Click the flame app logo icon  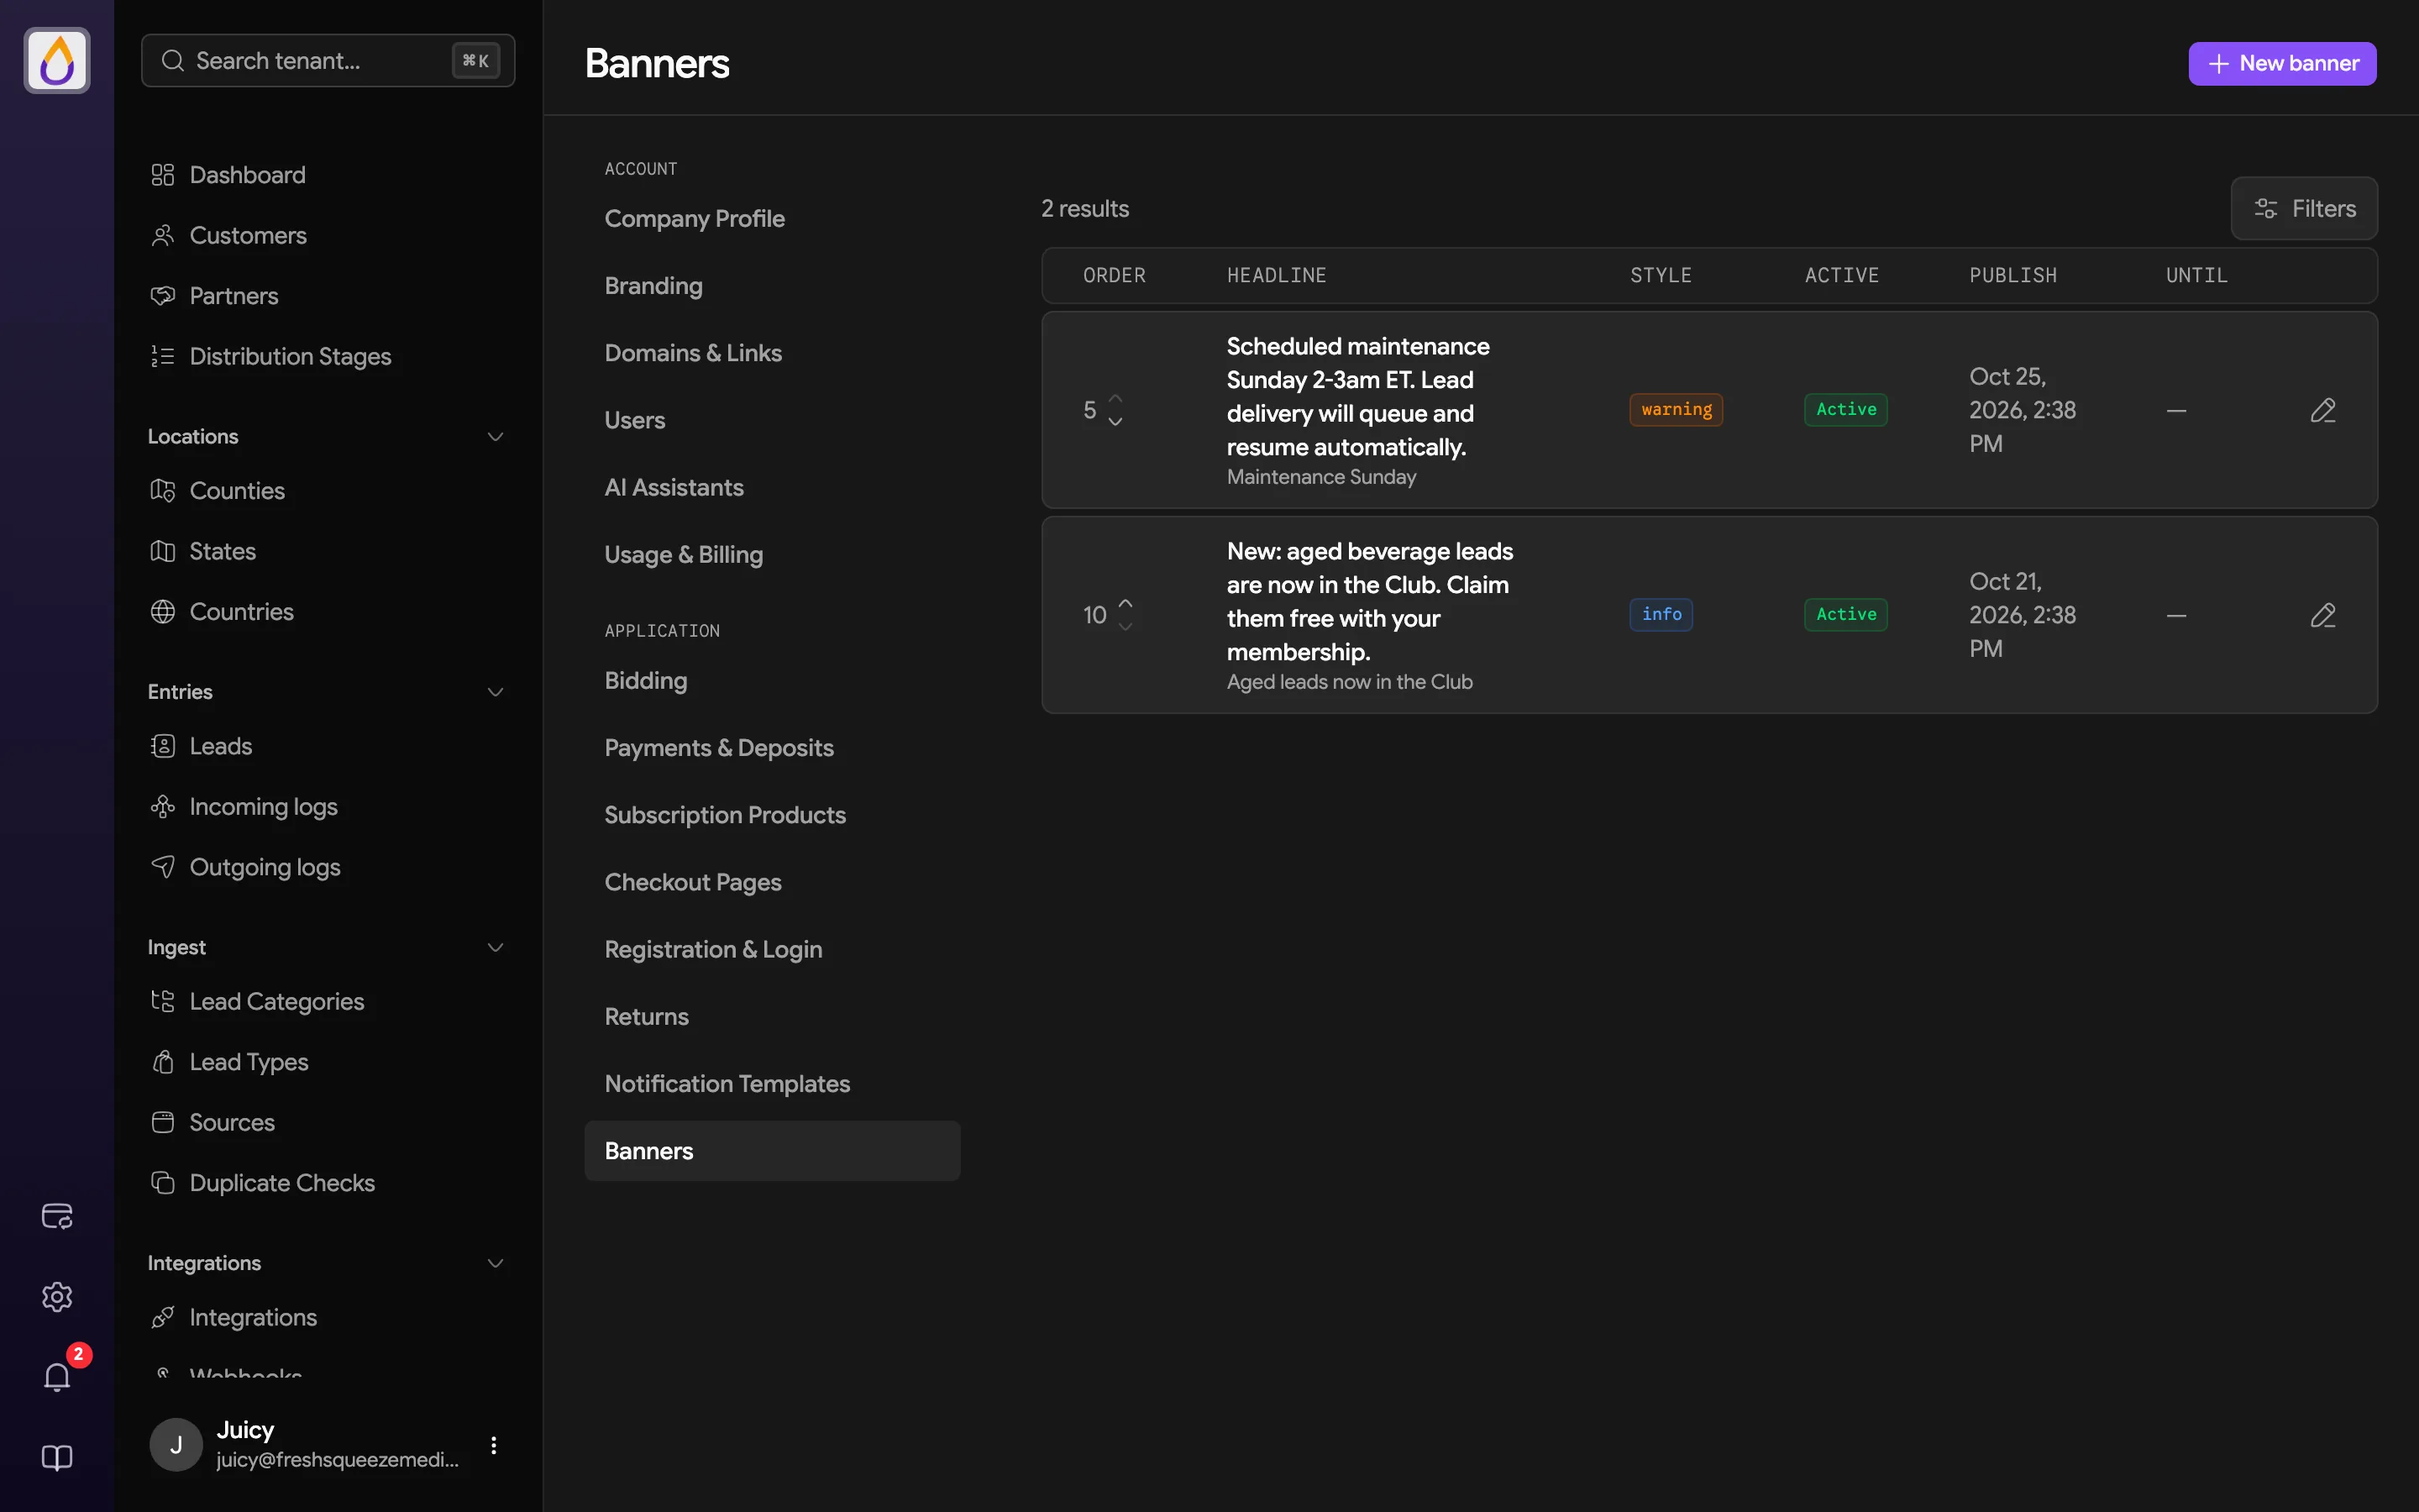[x=57, y=60]
